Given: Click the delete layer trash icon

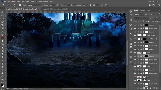Looking at the screenshot, I should (157, 88).
